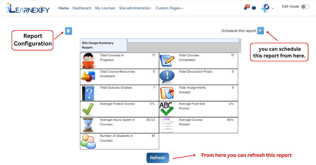Click the Total Courses In Progress label
The width and height of the screenshot is (316, 165).
pyautogui.click(x=112, y=58)
